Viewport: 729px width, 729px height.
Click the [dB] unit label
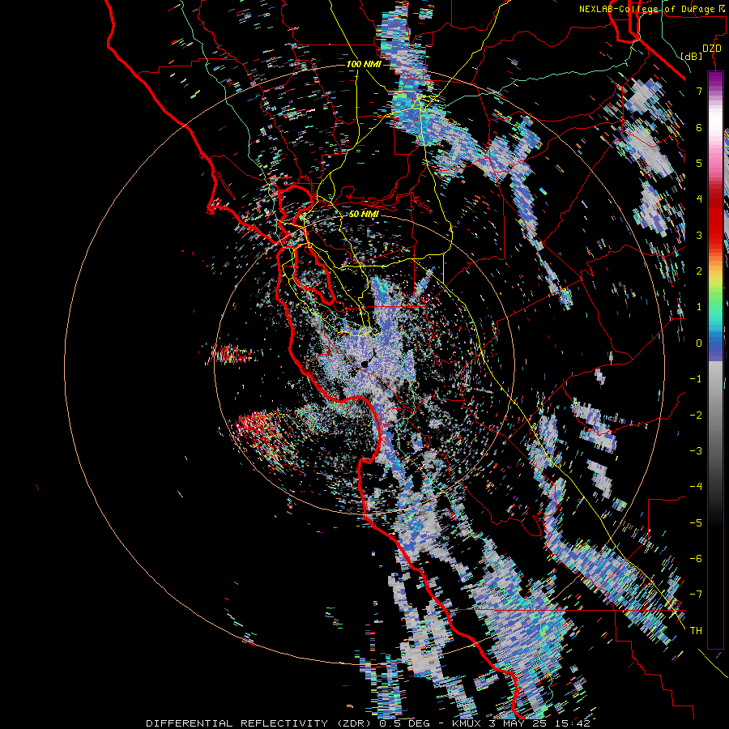[691, 56]
